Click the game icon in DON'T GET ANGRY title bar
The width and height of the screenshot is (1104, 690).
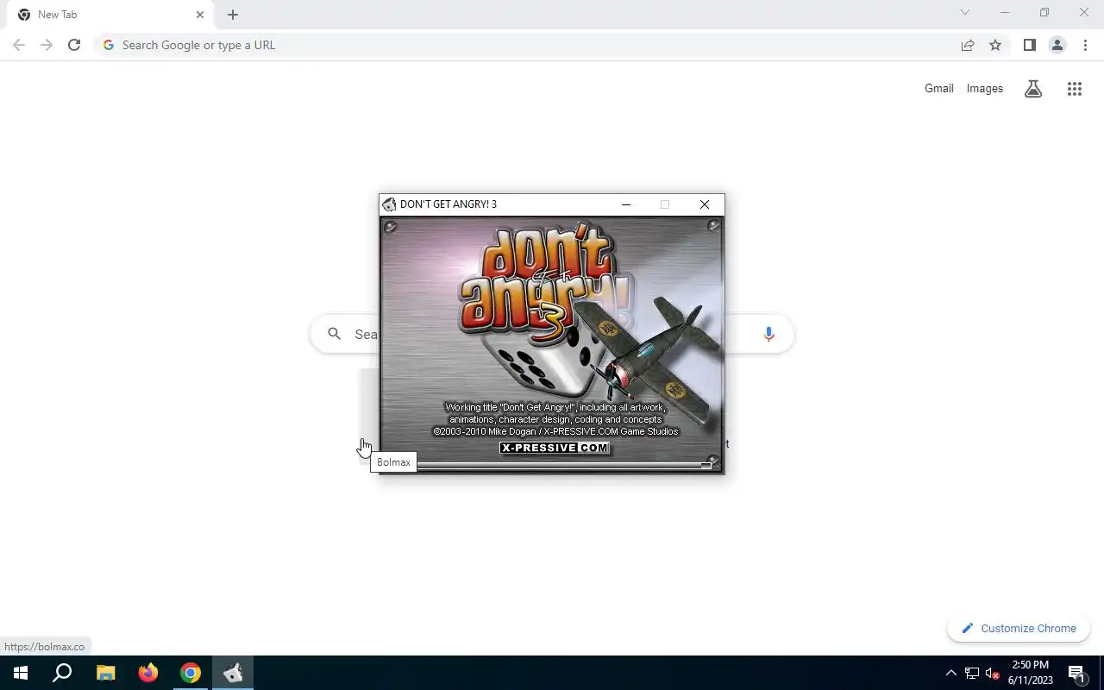point(389,204)
